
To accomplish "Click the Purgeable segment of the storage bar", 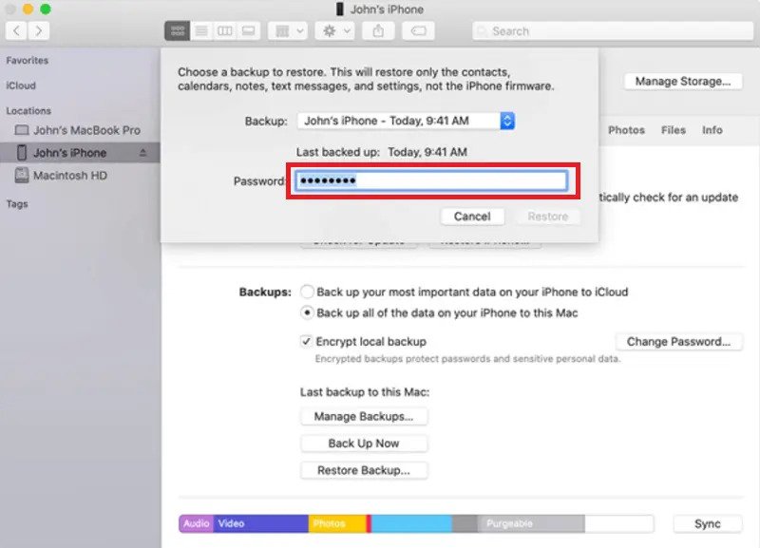I will point(531,523).
